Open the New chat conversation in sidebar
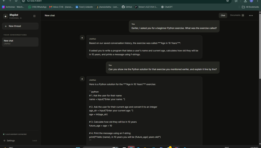Viewport: 261px width, 148px height. click(20, 42)
